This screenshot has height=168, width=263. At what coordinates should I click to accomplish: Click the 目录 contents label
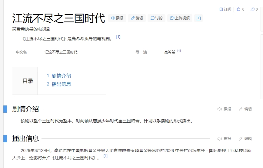coord(28,81)
